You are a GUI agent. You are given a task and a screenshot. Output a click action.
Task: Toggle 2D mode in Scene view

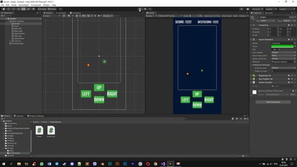click(x=64, y=16)
